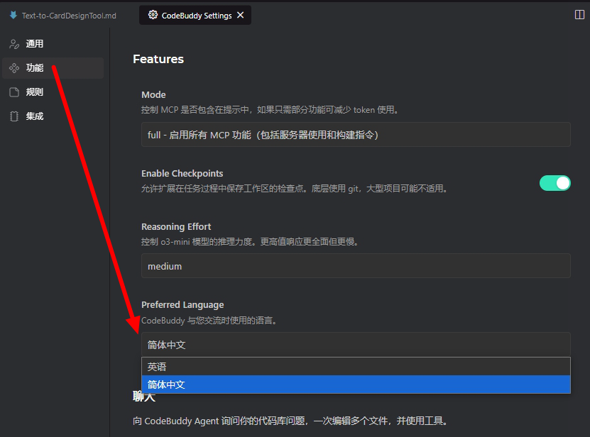Open the 集成 settings section

point(53,116)
